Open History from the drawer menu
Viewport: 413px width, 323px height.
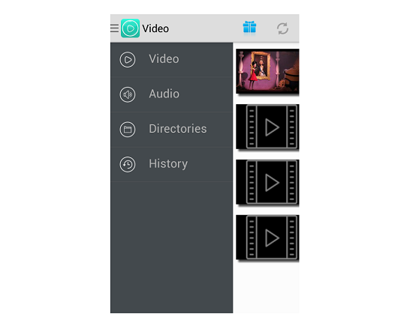point(171,165)
